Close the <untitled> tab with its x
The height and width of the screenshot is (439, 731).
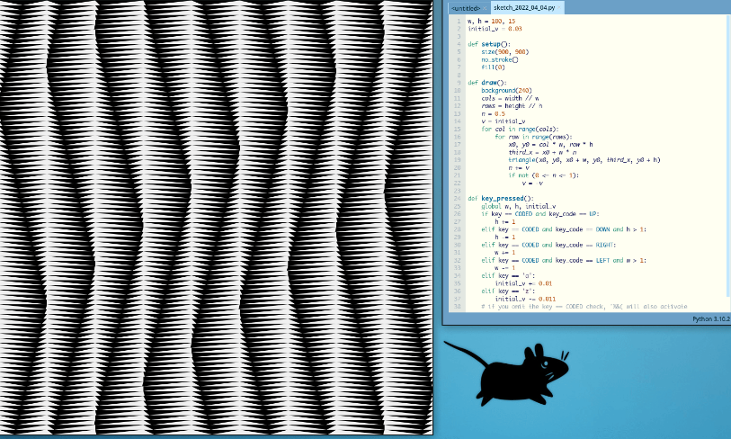tap(484, 7)
